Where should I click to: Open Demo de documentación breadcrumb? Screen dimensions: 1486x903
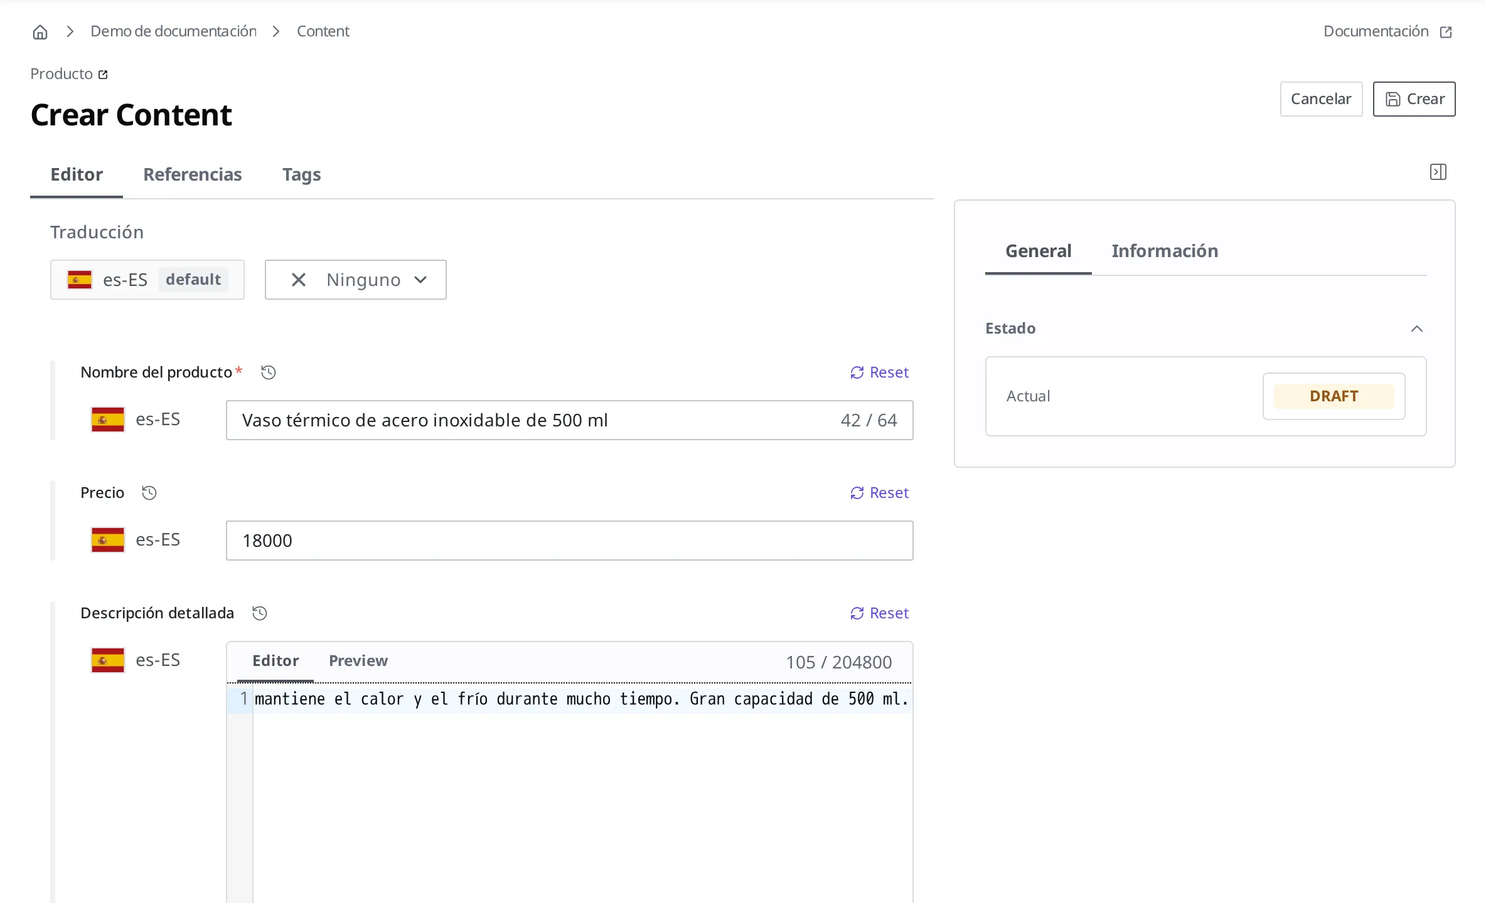(173, 31)
